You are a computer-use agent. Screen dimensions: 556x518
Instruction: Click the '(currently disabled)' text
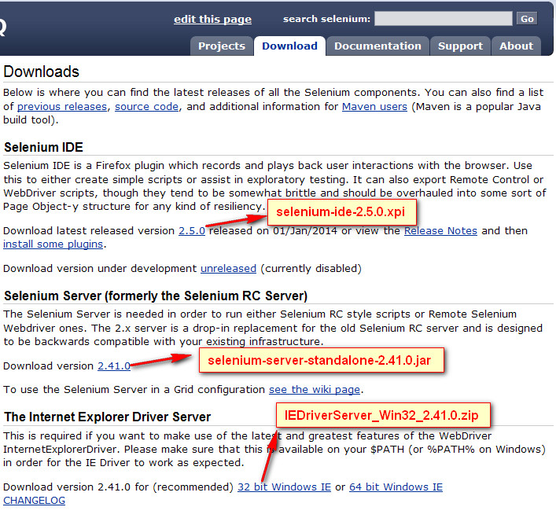tap(311, 269)
